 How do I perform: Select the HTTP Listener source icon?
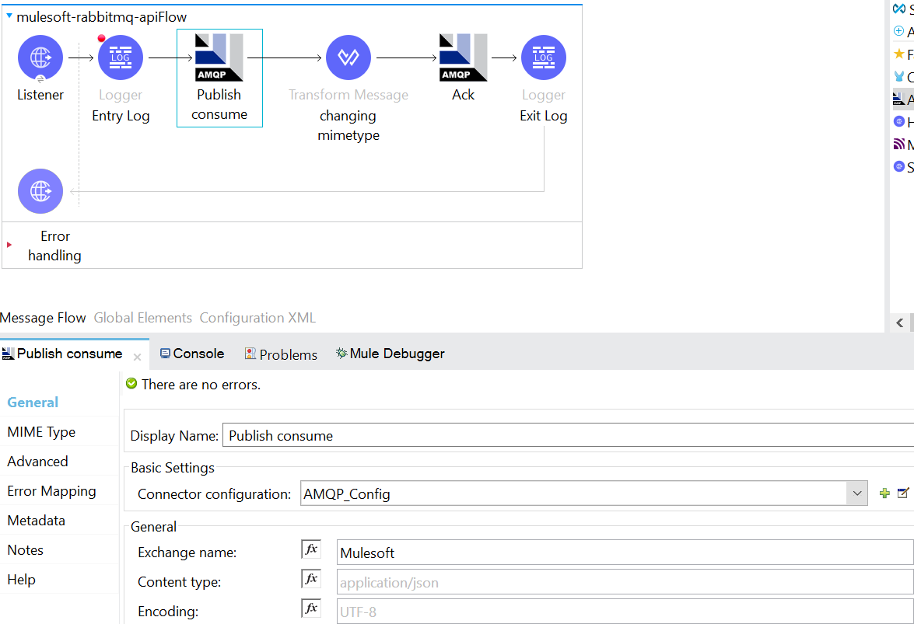40,58
